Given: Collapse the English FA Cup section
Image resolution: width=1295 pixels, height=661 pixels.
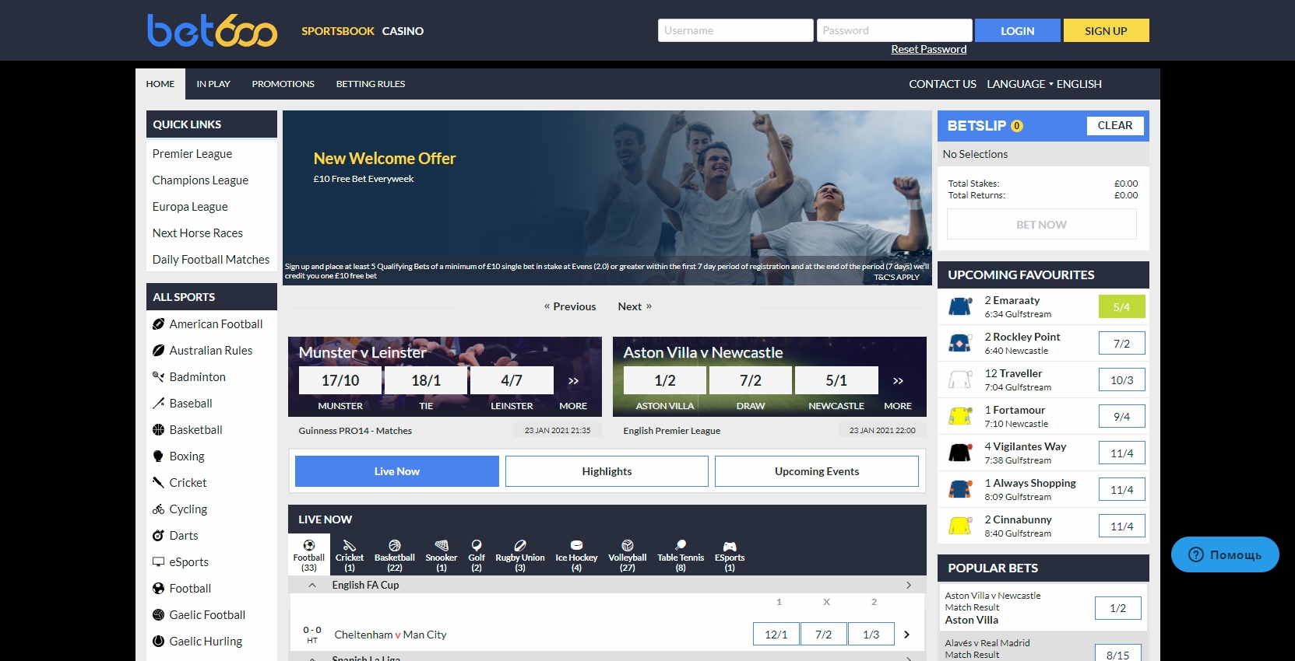Looking at the screenshot, I should click(x=312, y=586).
